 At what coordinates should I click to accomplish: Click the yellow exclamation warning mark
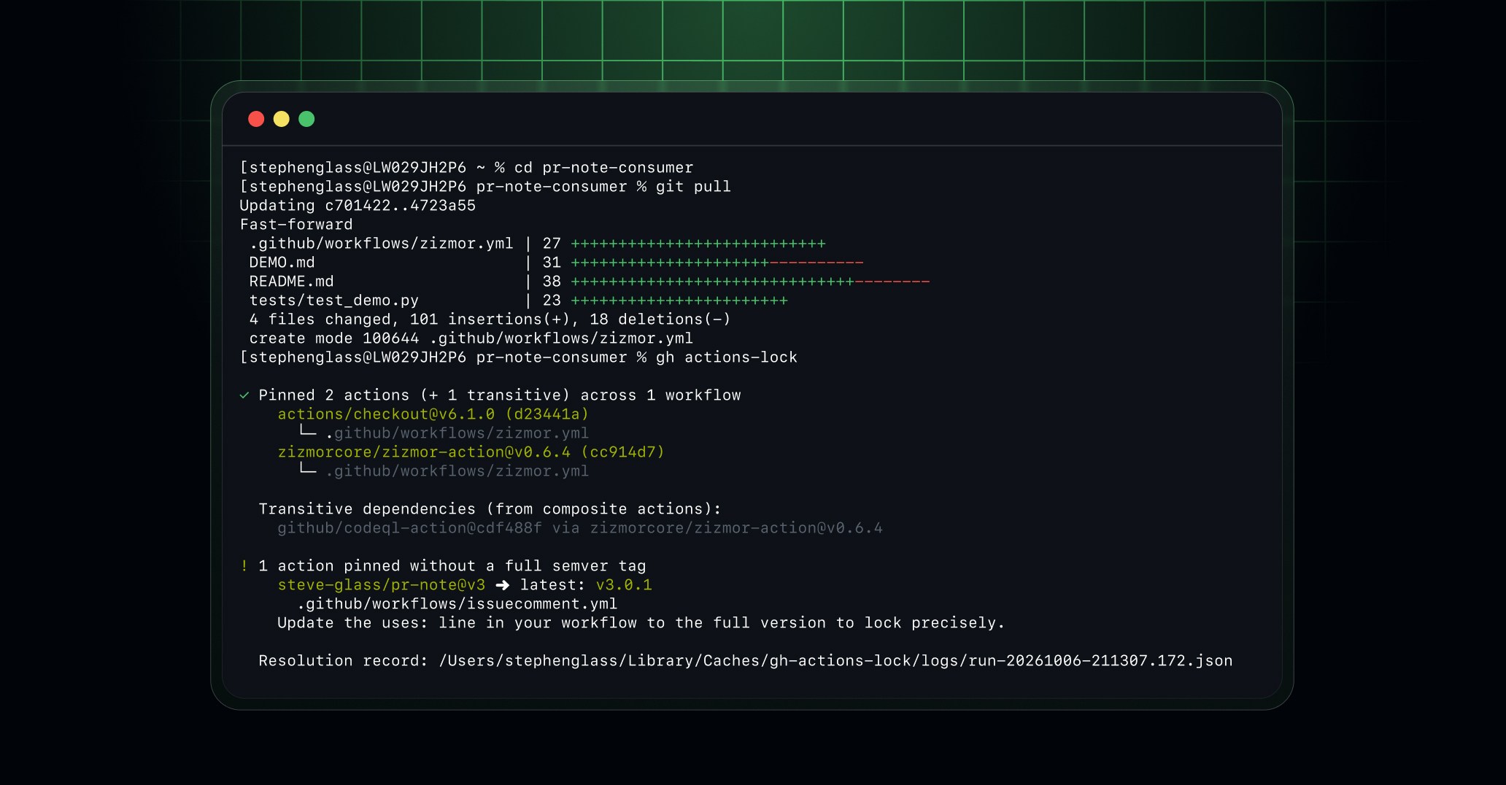(244, 565)
